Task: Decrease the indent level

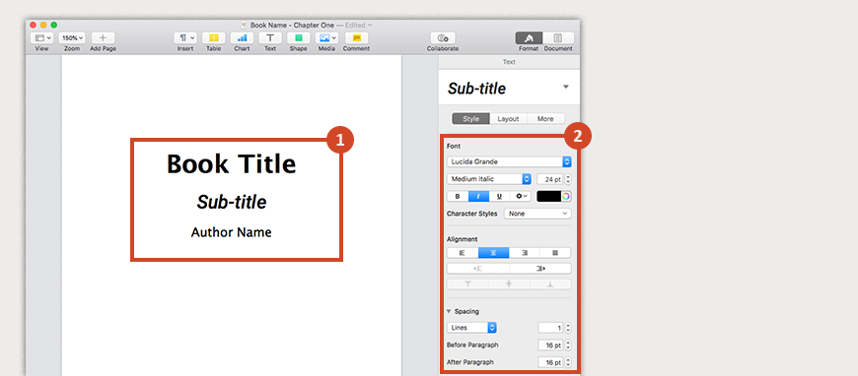Action: 478,269
